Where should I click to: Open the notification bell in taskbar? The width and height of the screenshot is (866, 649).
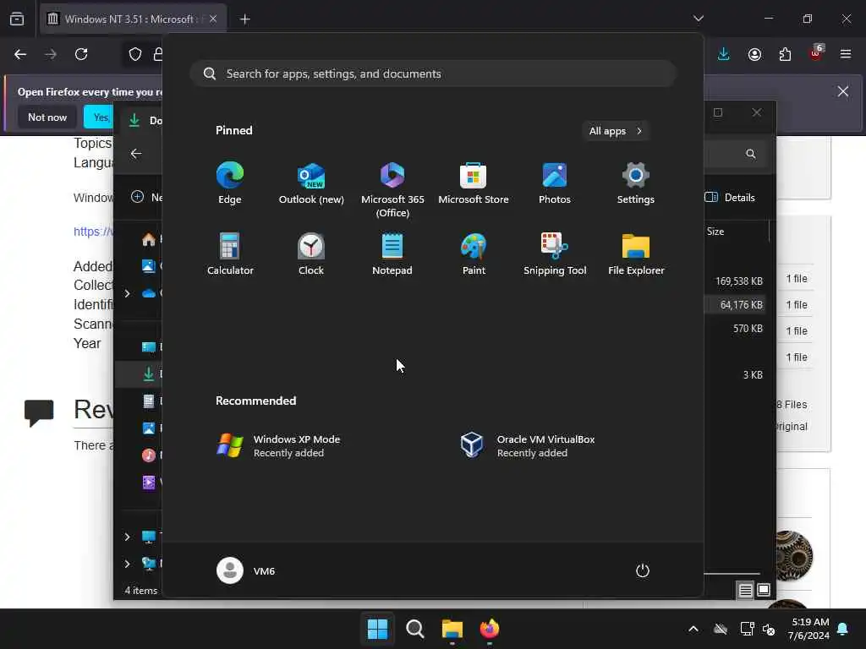click(x=843, y=629)
